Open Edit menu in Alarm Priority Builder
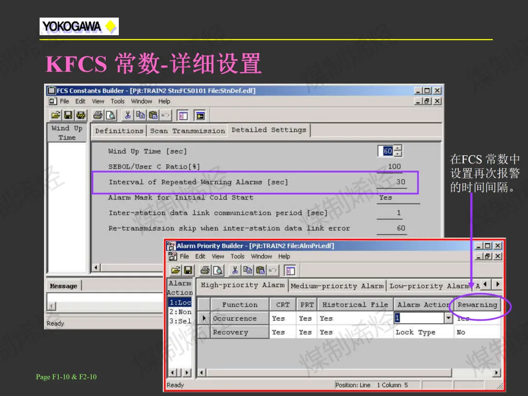This screenshot has width=528, height=396. click(x=200, y=257)
